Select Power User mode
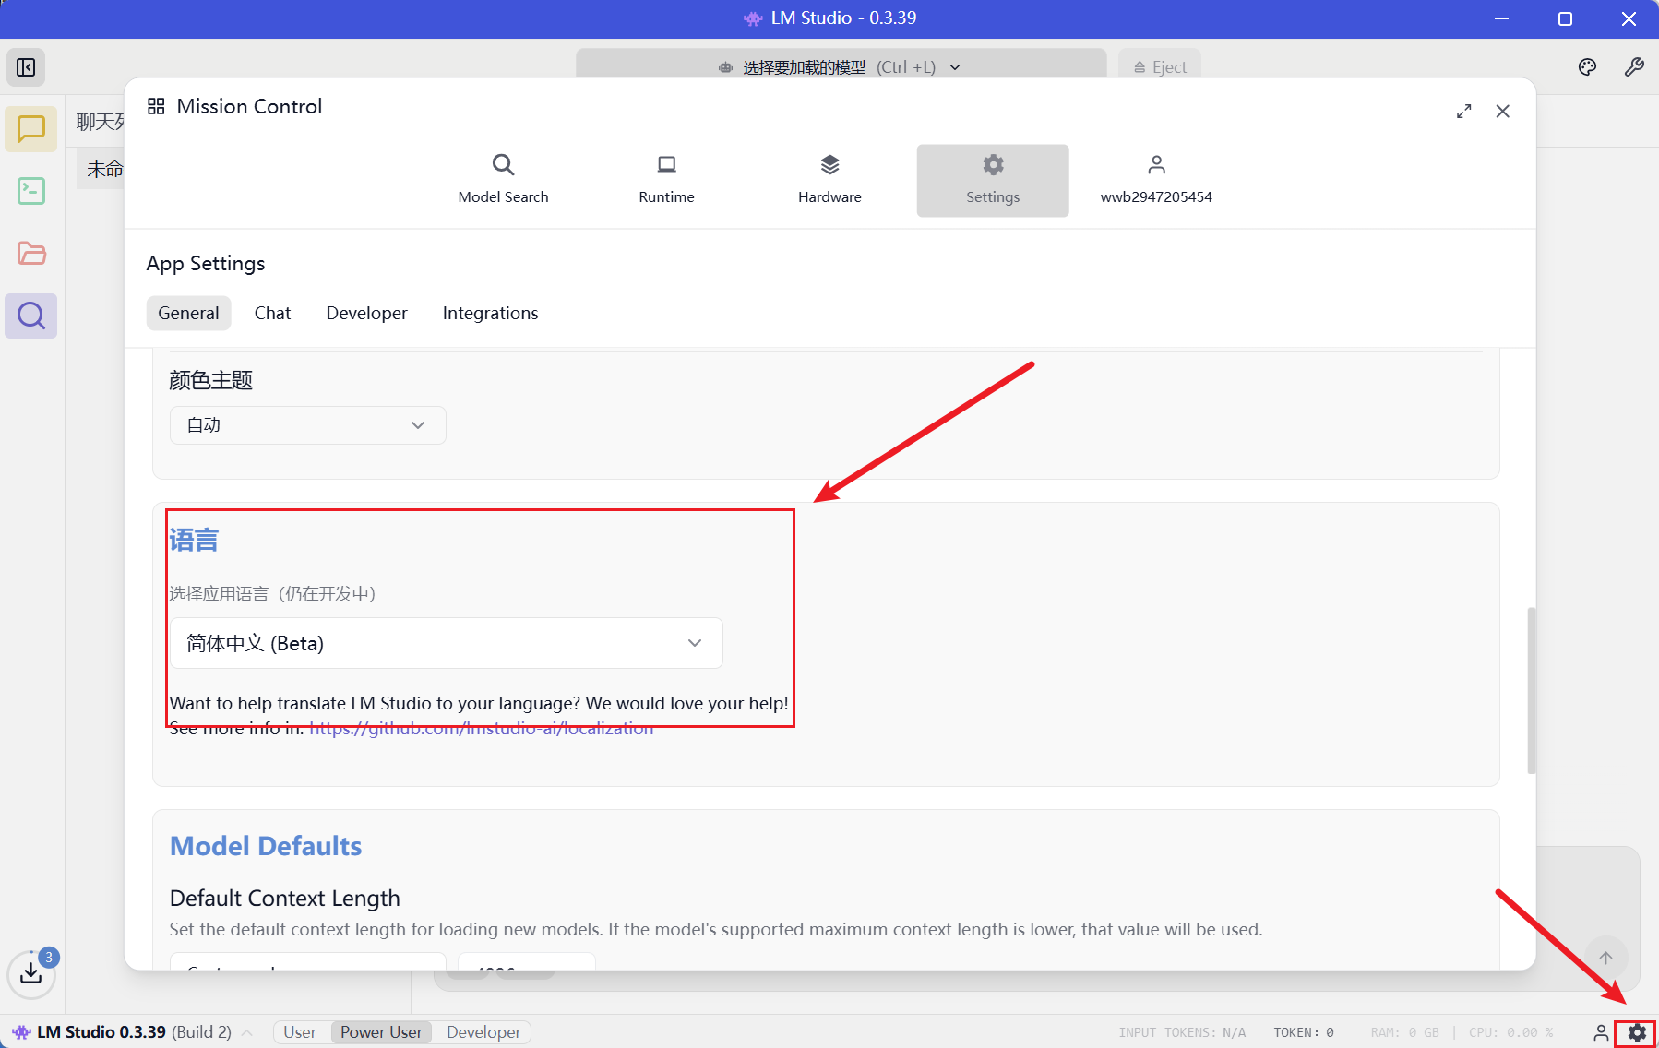 coord(381,1032)
